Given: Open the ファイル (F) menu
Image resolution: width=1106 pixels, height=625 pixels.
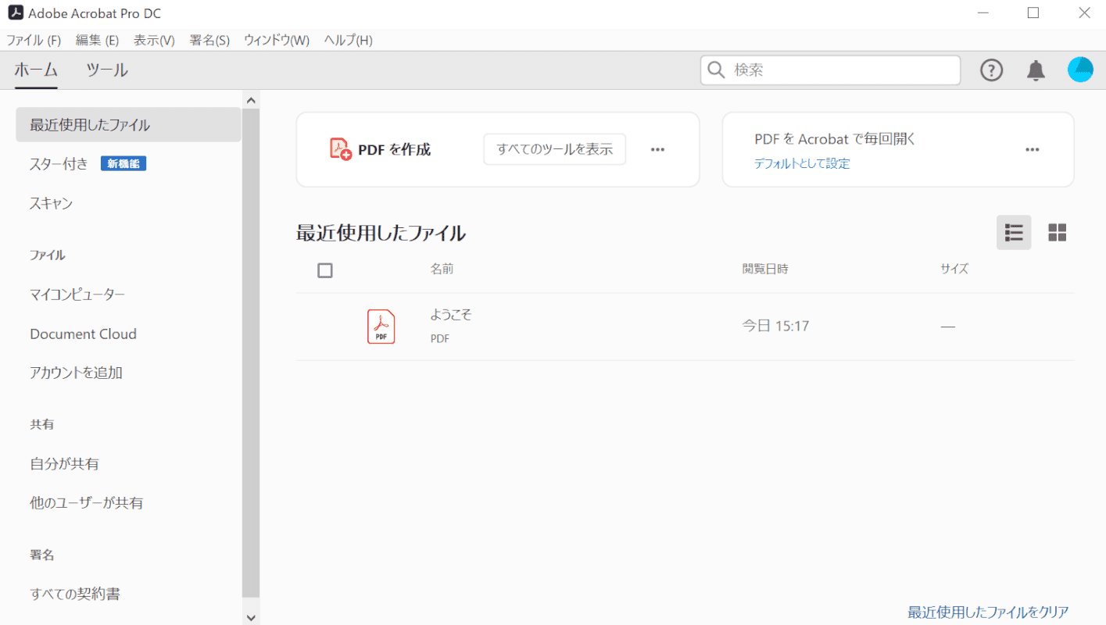Looking at the screenshot, I should pos(34,40).
